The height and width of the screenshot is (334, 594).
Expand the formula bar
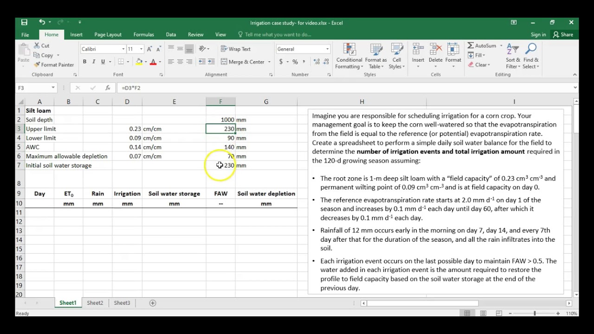click(575, 88)
